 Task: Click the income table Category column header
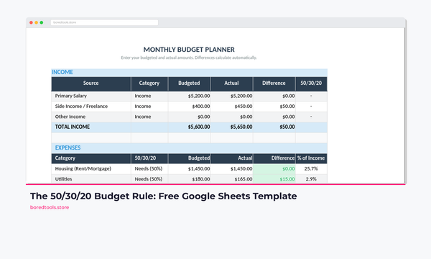click(149, 83)
